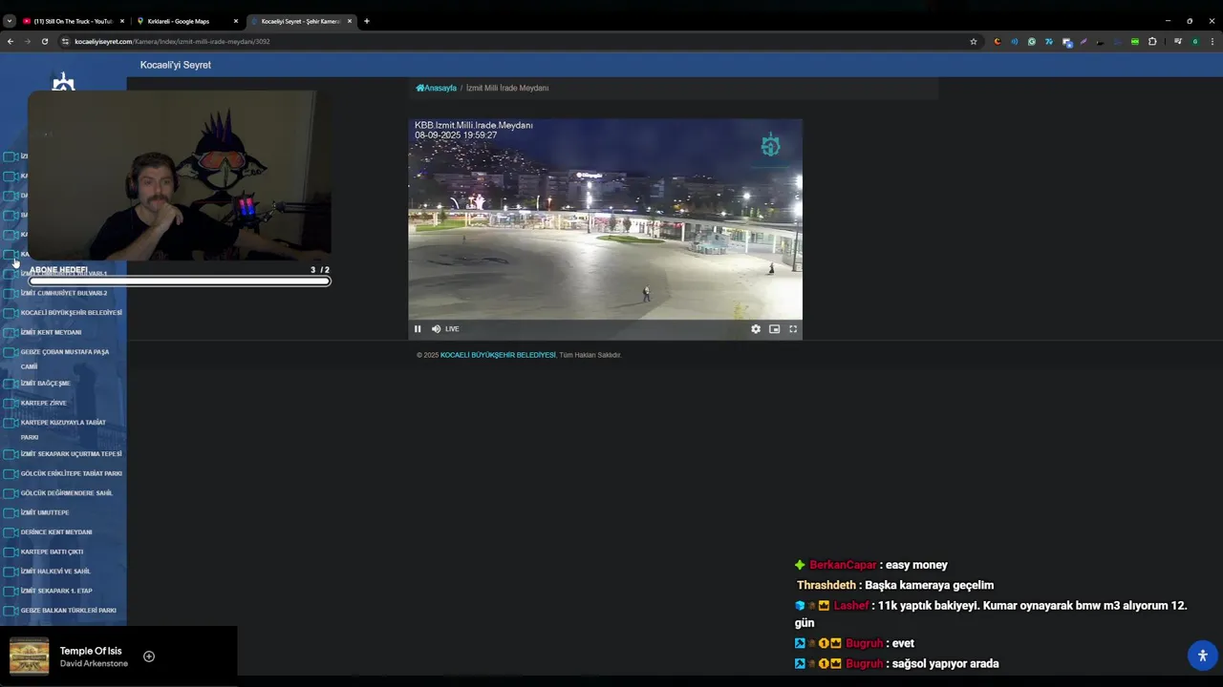Open Kocaeli Büyükşehir Belediyesi camera in sidebar
The height and width of the screenshot is (687, 1223).
(x=72, y=313)
